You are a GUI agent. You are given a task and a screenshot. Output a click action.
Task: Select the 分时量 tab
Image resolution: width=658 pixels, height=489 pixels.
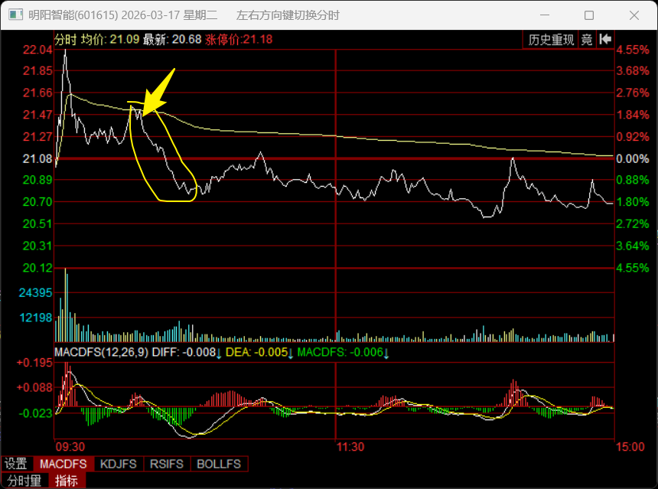[x=24, y=481]
